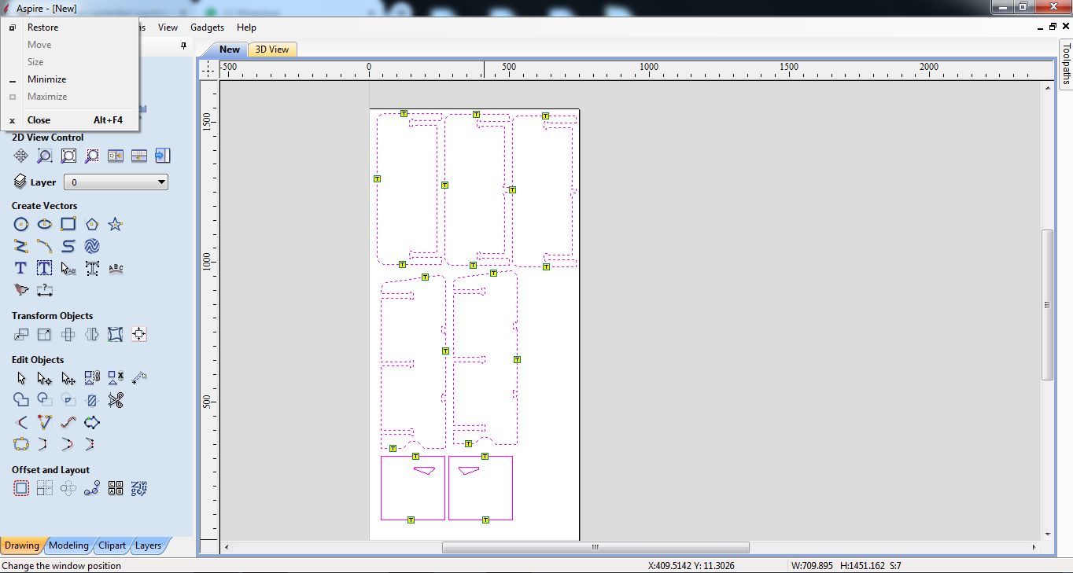Click the Weld Vectors tool
Screen dimensions: 1073x573
pos(21,400)
